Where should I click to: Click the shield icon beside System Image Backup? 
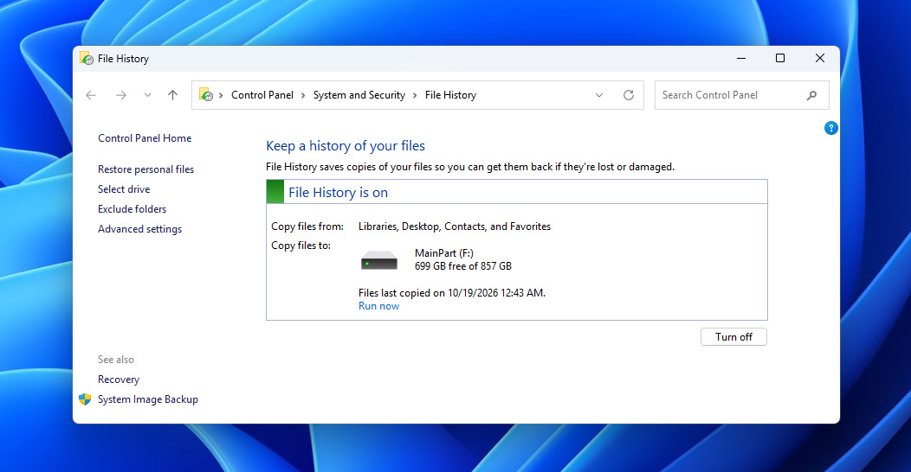click(x=85, y=399)
